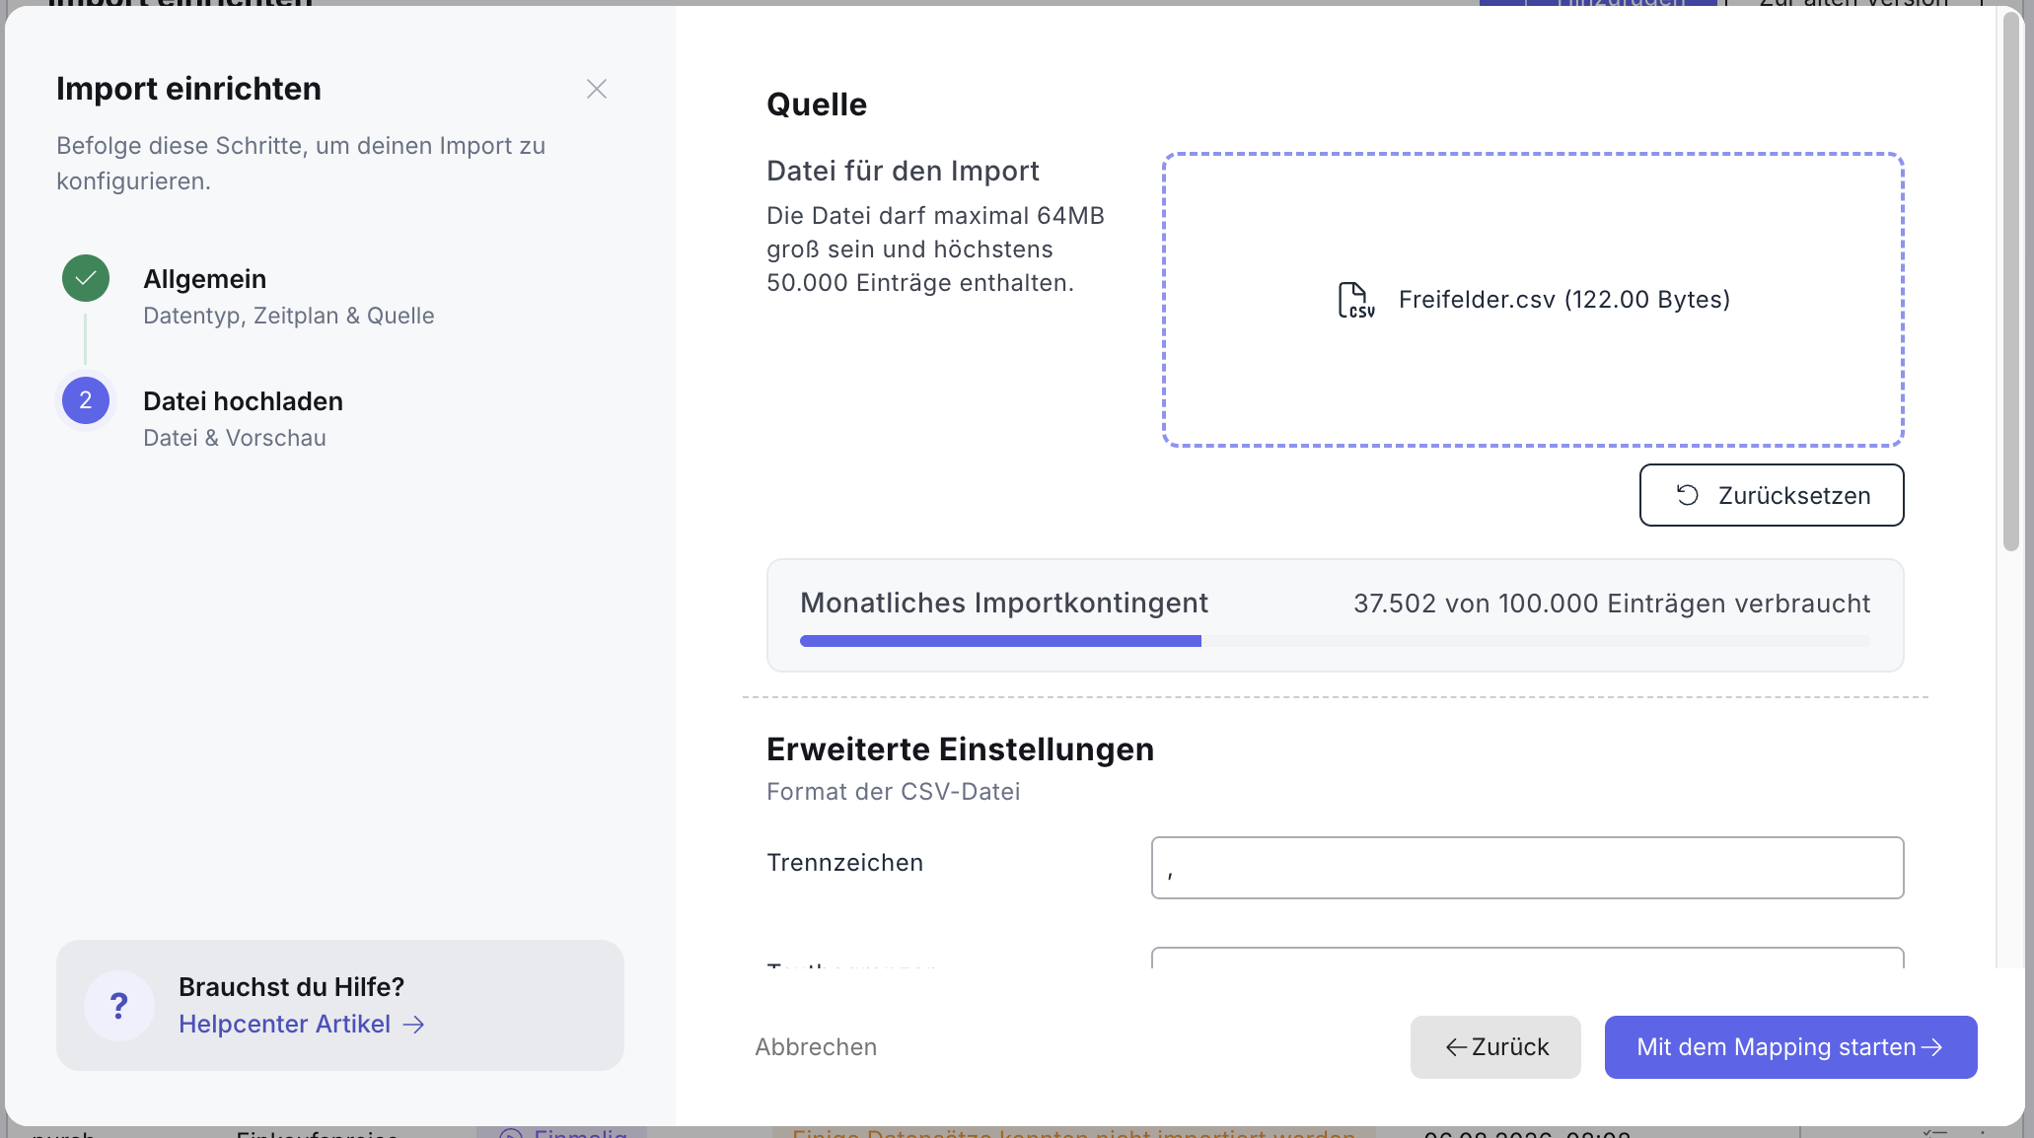The height and width of the screenshot is (1138, 2034).
Task: Click the Zurücksetzen button
Action: [x=1772, y=495]
